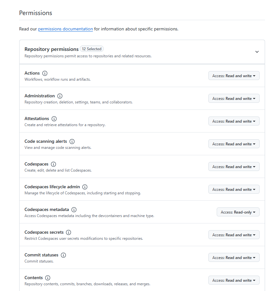Show info for Codespaces lifecycle admin

click(85, 187)
